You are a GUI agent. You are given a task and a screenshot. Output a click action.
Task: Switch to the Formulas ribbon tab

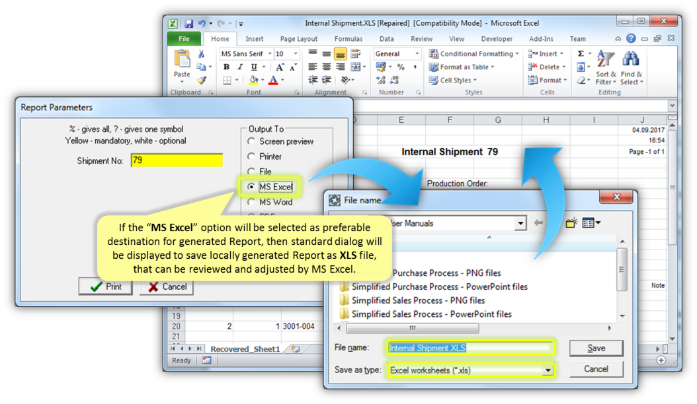coord(348,39)
